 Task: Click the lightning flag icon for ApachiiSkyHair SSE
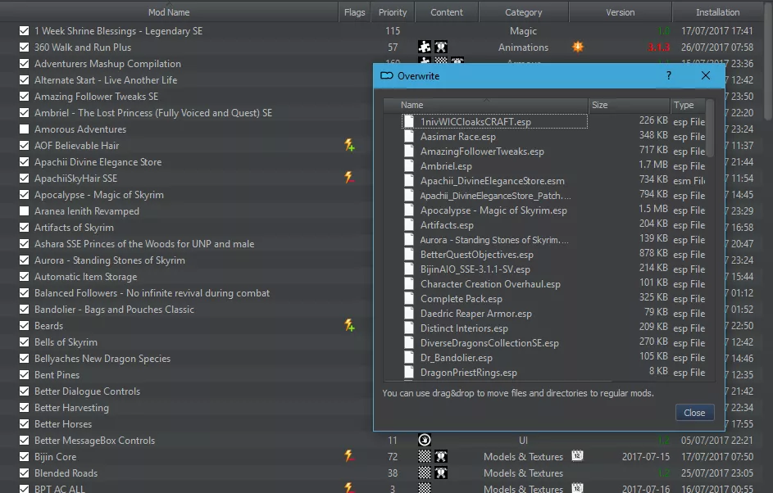point(349,178)
